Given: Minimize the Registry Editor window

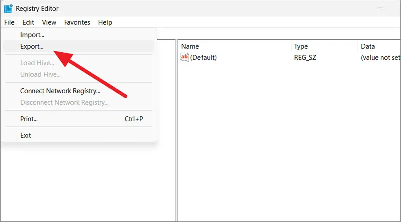Looking at the screenshot, I should coord(380,8).
